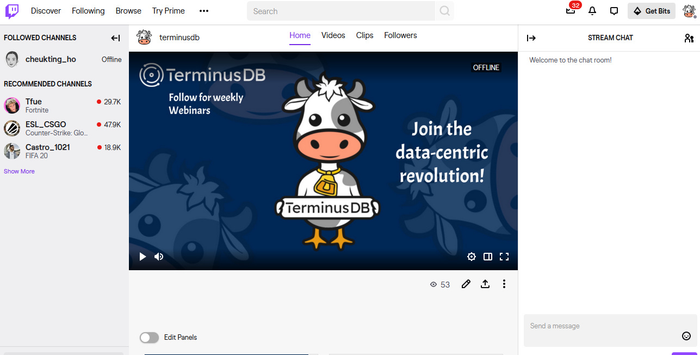Viewport: 700px width, 355px height.
Task: Toggle theatre mode in the player
Action: [x=488, y=257]
